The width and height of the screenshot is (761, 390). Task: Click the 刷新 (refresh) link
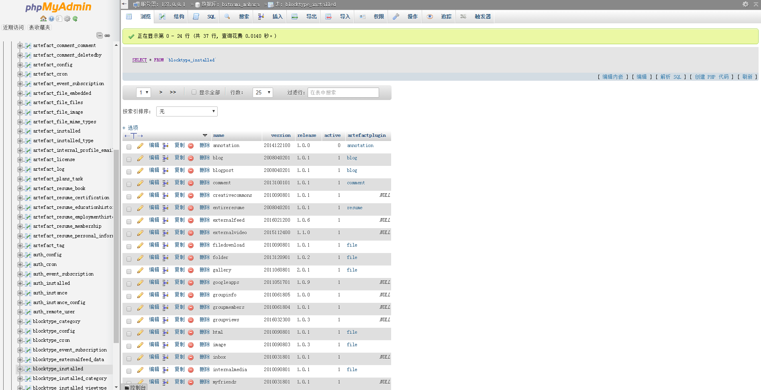pos(747,77)
